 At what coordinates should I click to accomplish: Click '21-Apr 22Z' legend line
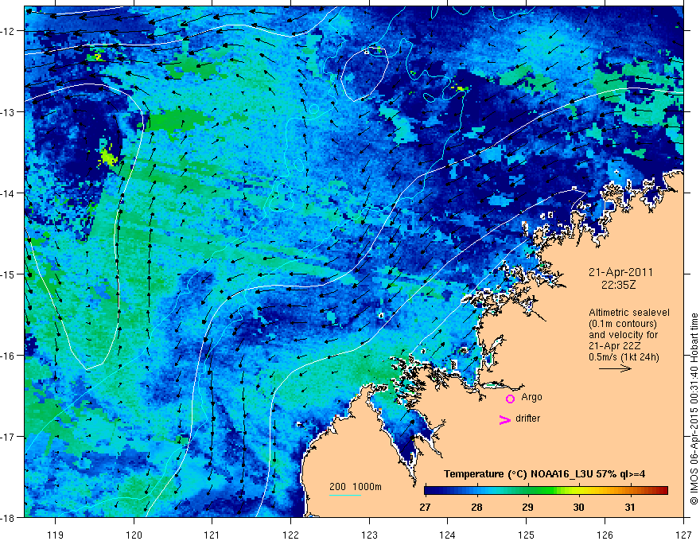point(616,346)
